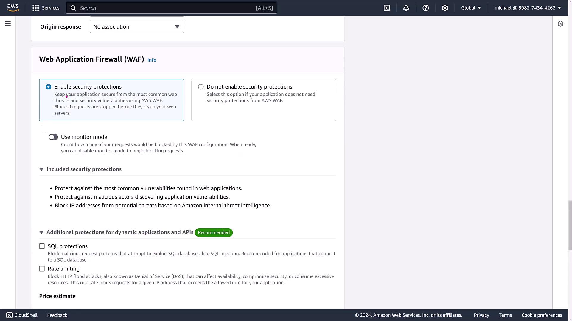The width and height of the screenshot is (572, 321).
Task: Open the Global region menu
Action: tap(471, 8)
